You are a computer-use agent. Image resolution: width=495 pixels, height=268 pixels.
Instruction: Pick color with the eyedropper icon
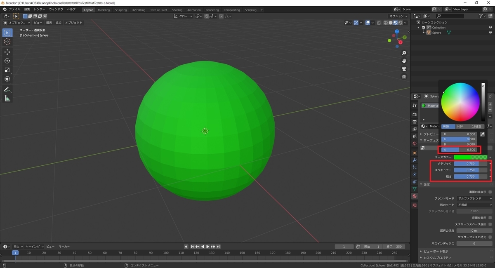(x=482, y=134)
